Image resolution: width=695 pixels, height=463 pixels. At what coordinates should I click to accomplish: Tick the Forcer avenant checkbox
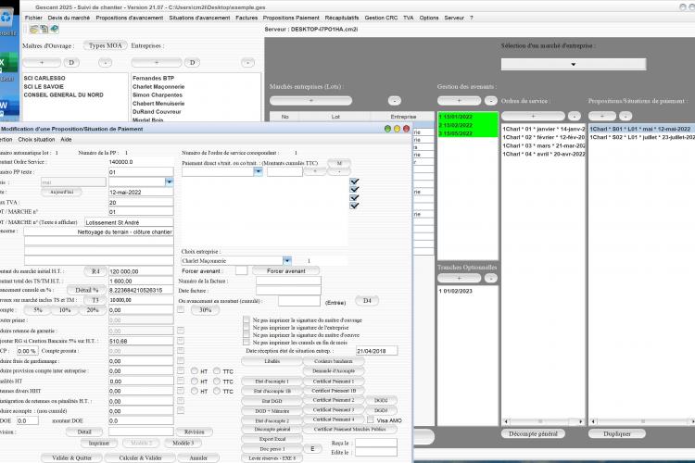(x=242, y=270)
